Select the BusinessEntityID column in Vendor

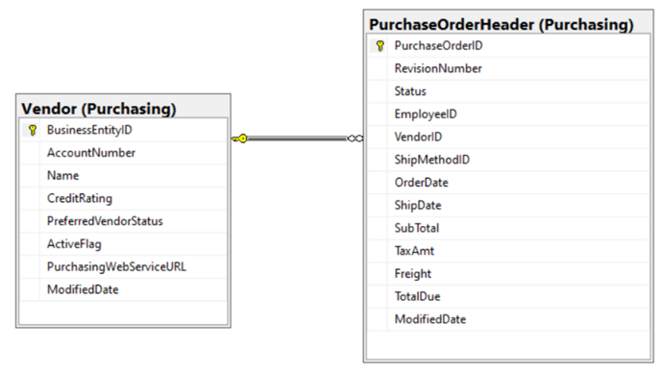(124, 130)
